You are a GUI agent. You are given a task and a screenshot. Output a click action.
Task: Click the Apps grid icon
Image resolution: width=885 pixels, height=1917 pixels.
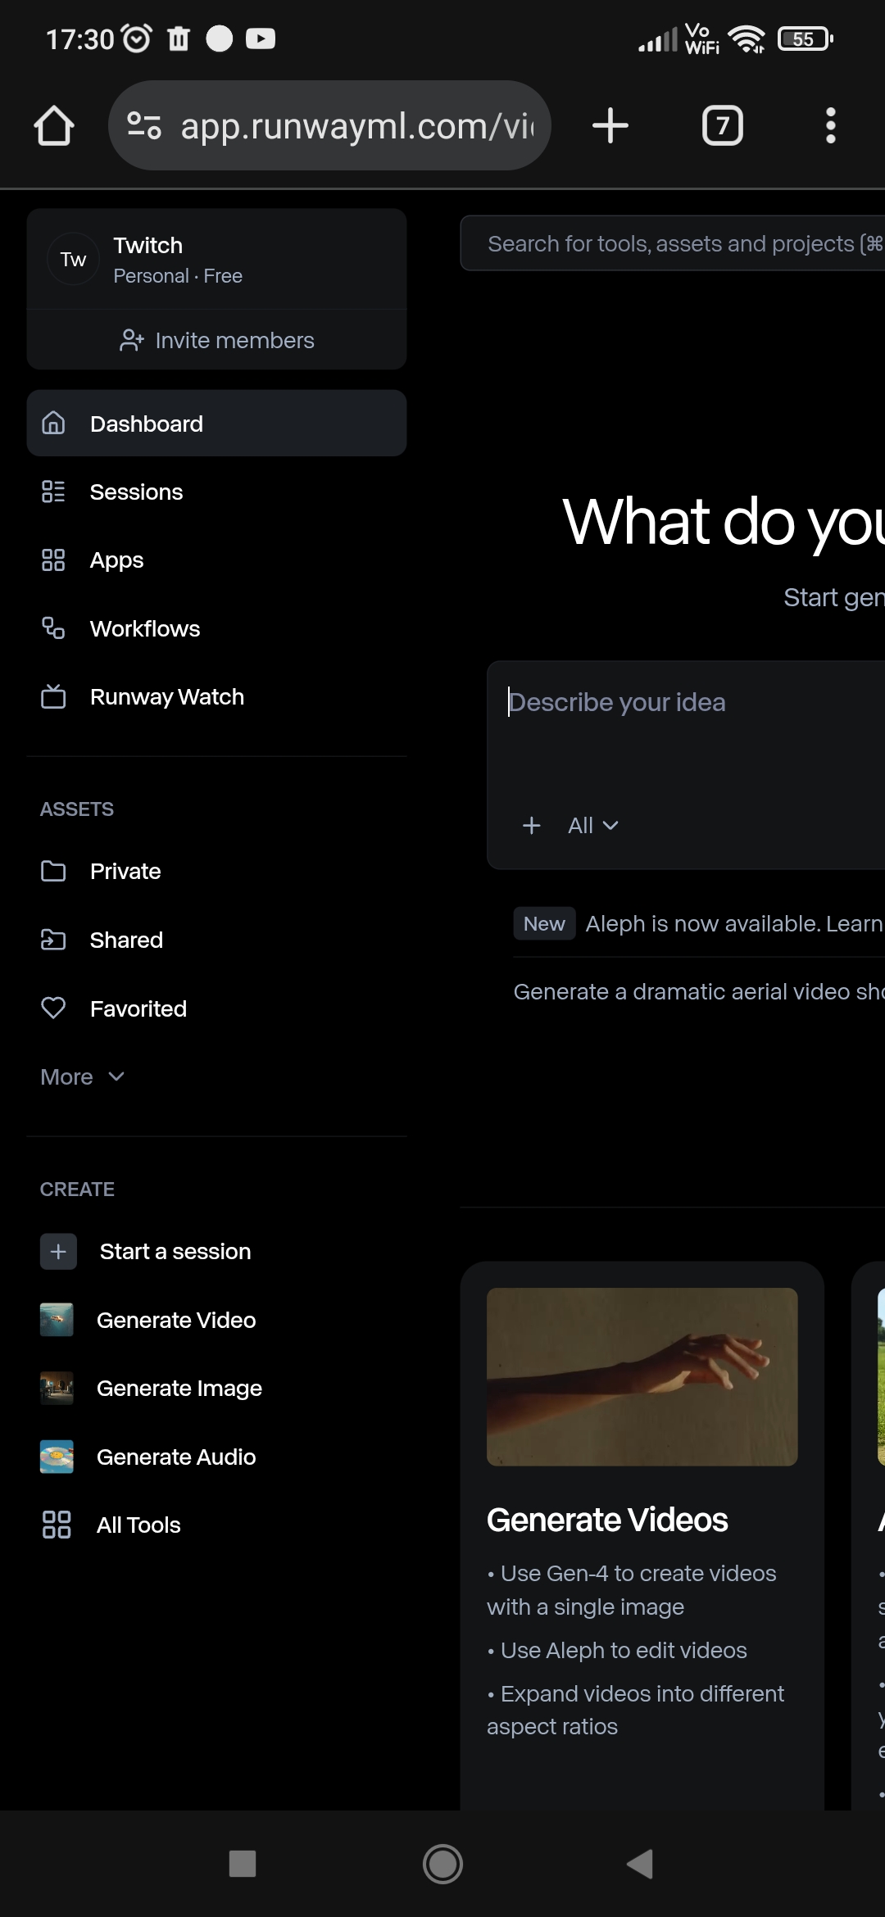[53, 560]
